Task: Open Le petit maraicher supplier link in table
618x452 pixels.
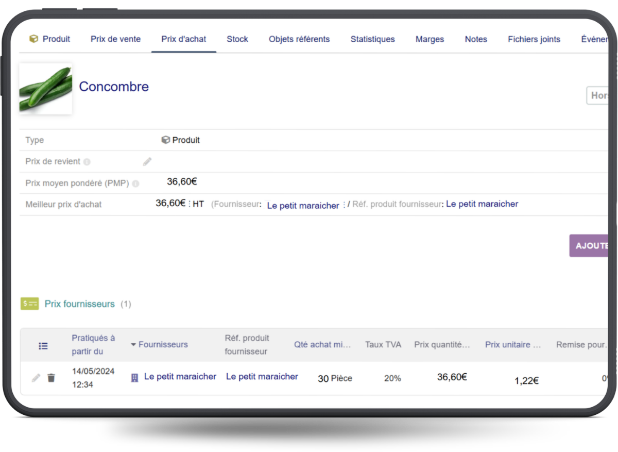Action: 180,377
